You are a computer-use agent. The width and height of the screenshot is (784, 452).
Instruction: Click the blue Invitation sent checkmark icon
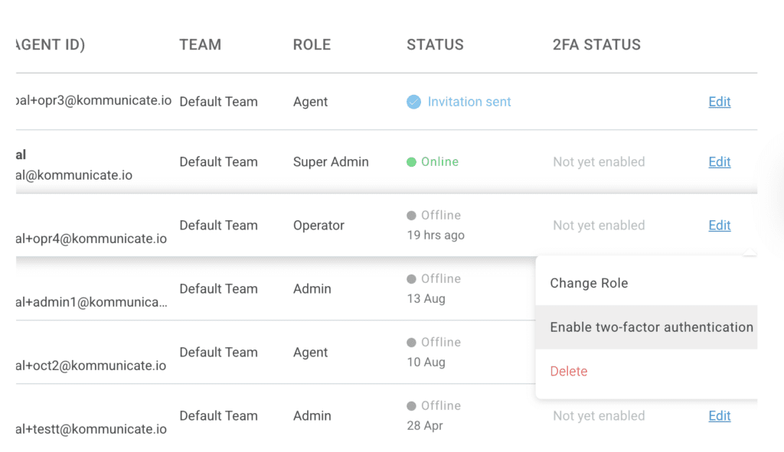(x=413, y=101)
